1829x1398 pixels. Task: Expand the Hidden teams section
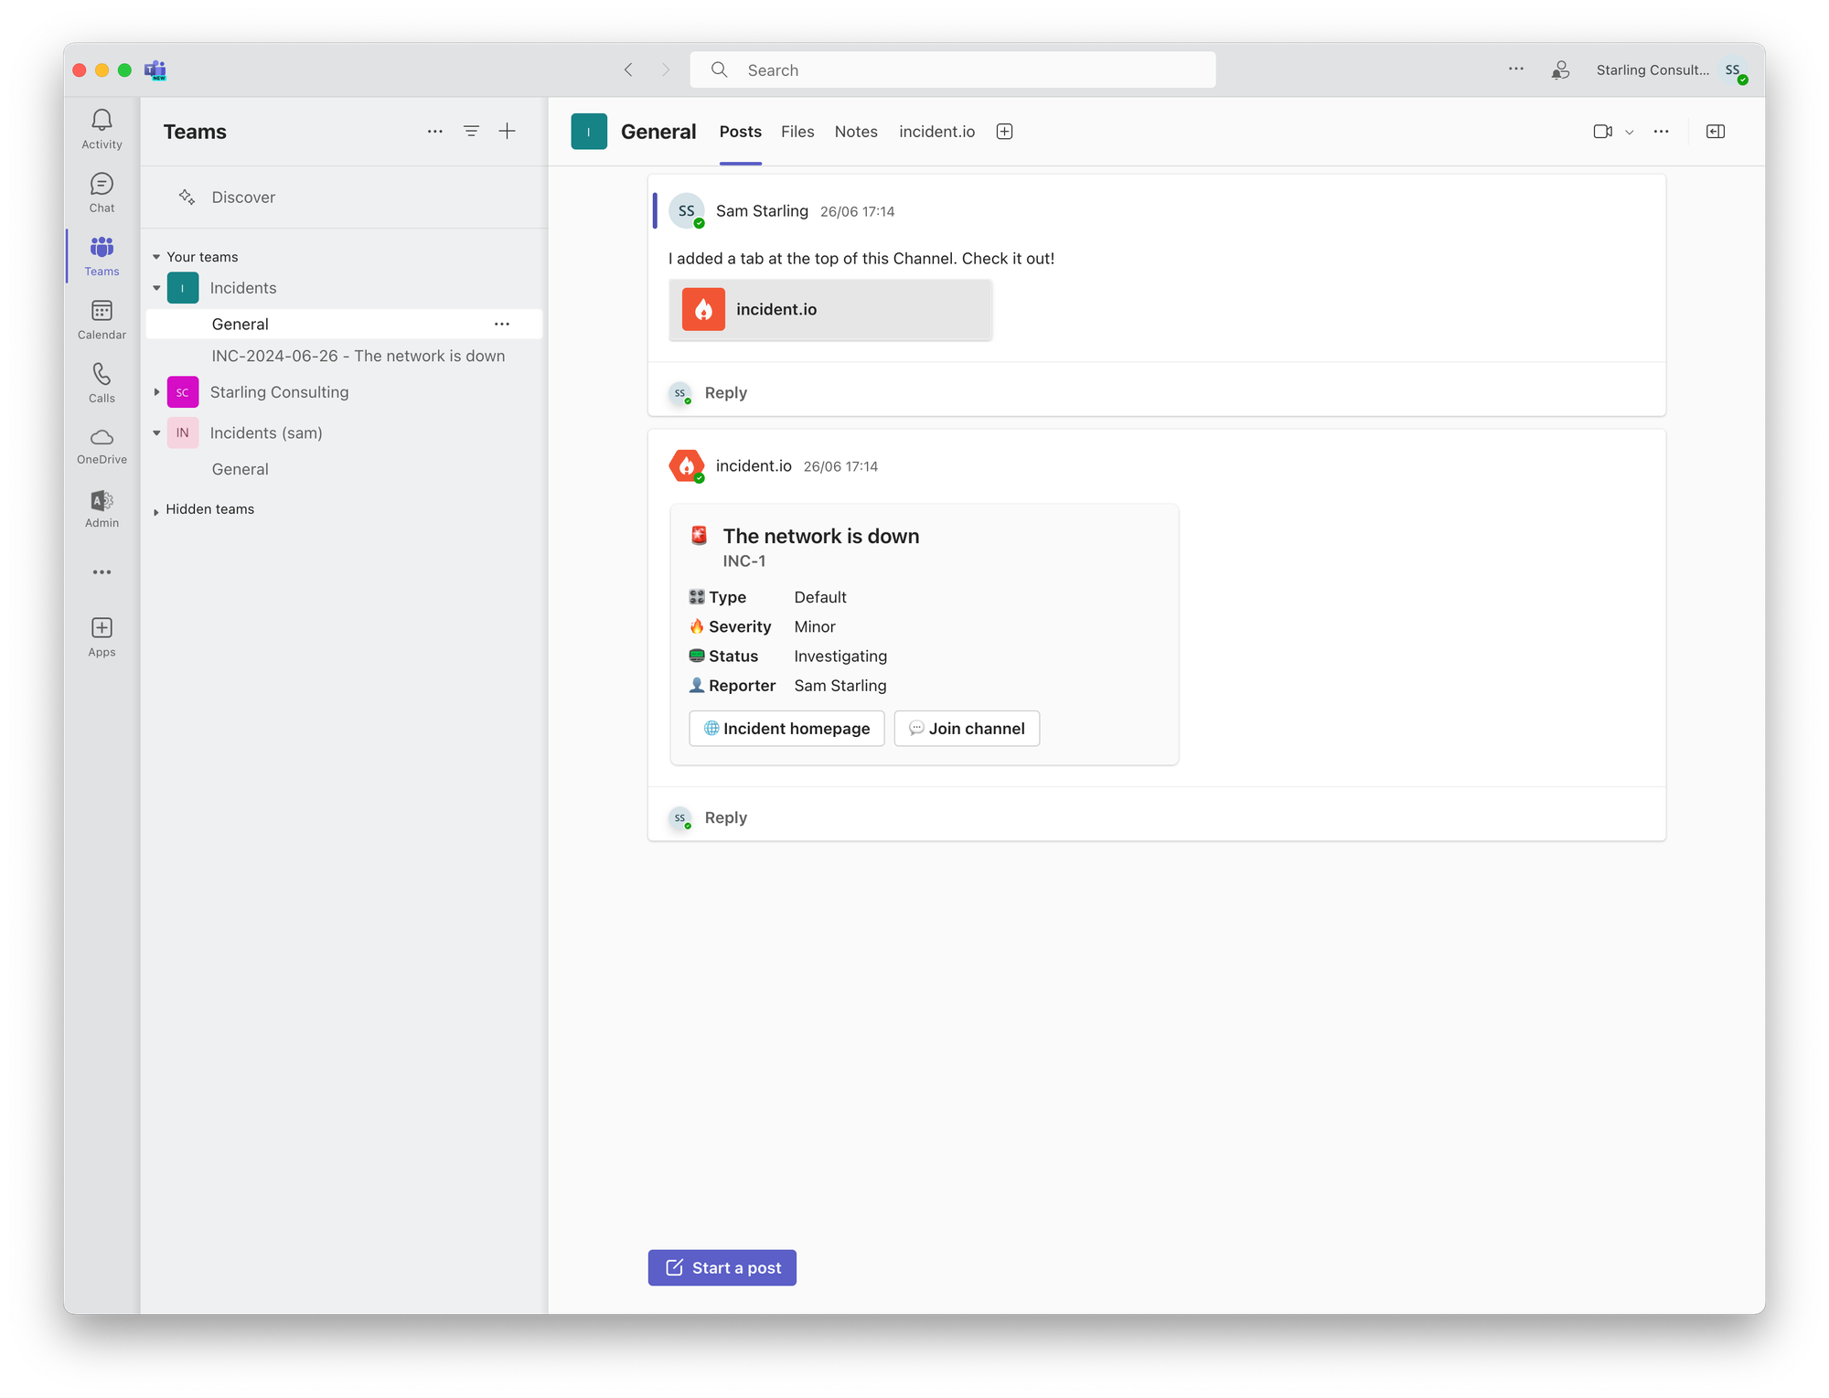(156, 510)
